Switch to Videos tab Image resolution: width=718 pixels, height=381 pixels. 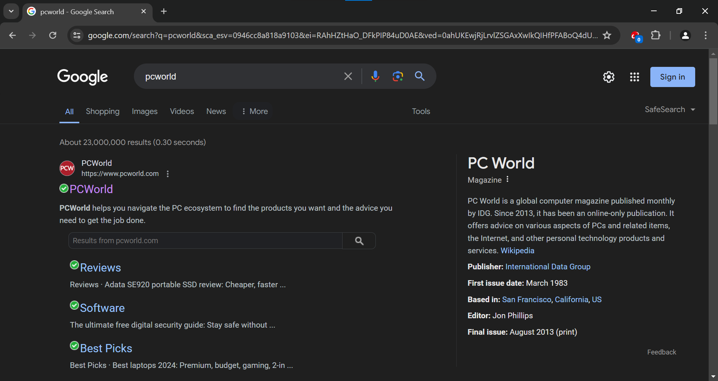(x=182, y=111)
